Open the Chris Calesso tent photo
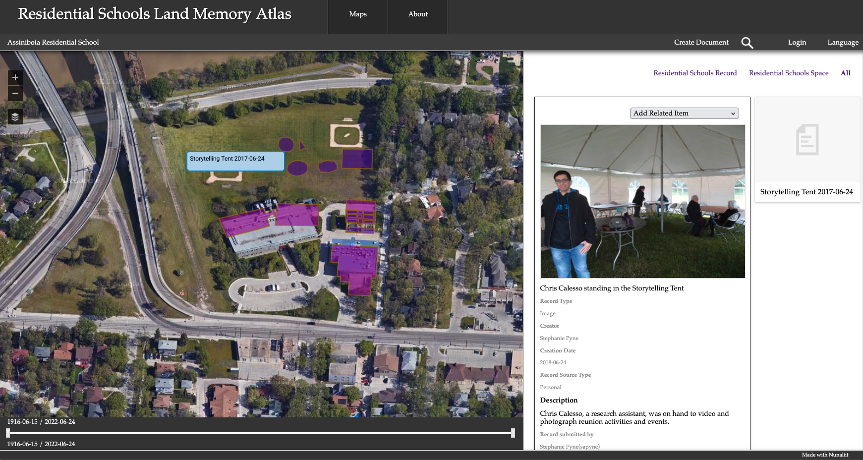Image resolution: width=863 pixels, height=460 pixels. [x=642, y=201]
